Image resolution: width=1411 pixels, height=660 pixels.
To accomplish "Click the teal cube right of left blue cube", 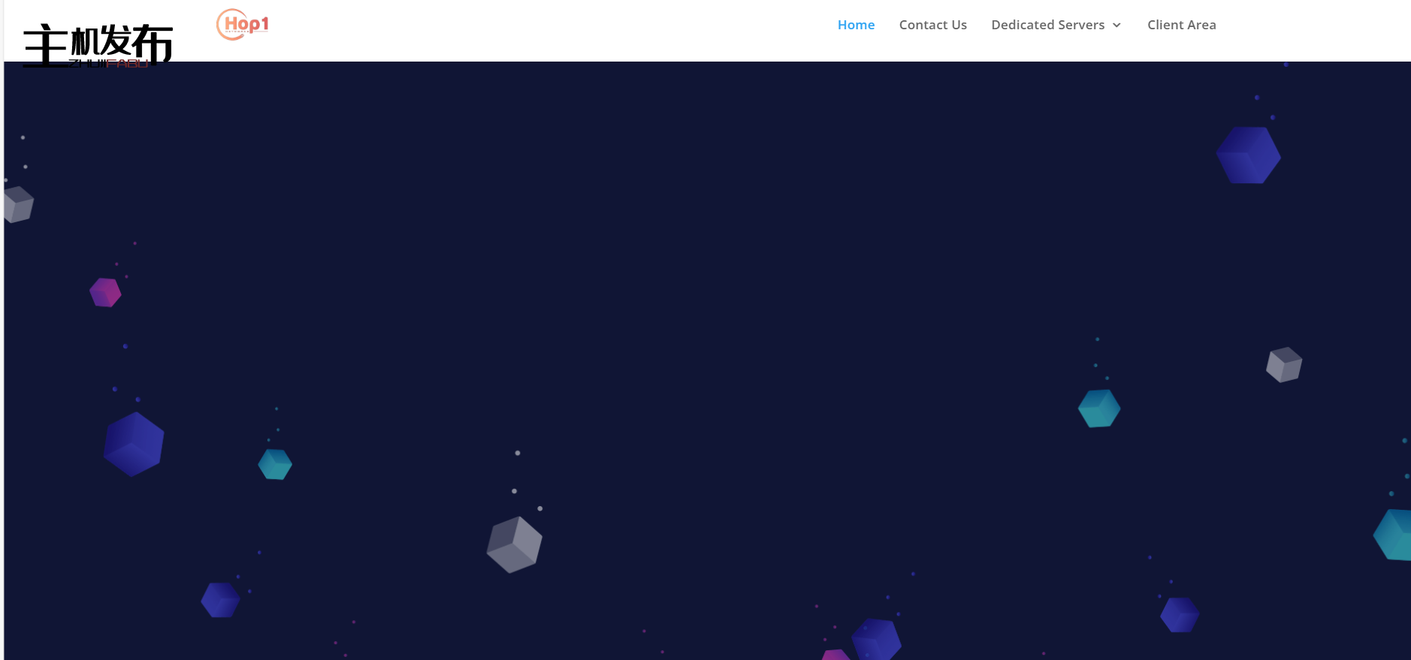I will tap(275, 464).
